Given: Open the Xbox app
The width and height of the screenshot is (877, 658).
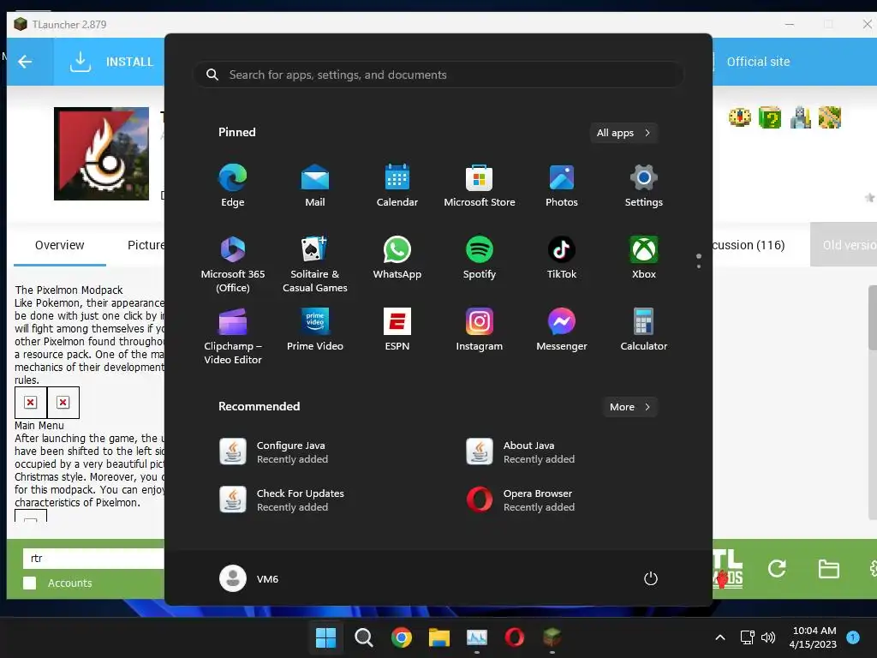Looking at the screenshot, I should (x=644, y=257).
